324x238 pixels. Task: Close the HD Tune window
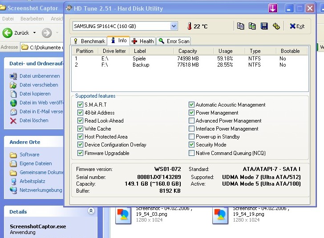310,8
